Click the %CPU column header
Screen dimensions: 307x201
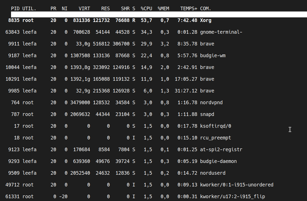146,9
